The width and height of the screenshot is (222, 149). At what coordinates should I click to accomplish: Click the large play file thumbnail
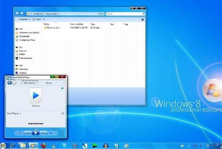[x=36, y=95]
